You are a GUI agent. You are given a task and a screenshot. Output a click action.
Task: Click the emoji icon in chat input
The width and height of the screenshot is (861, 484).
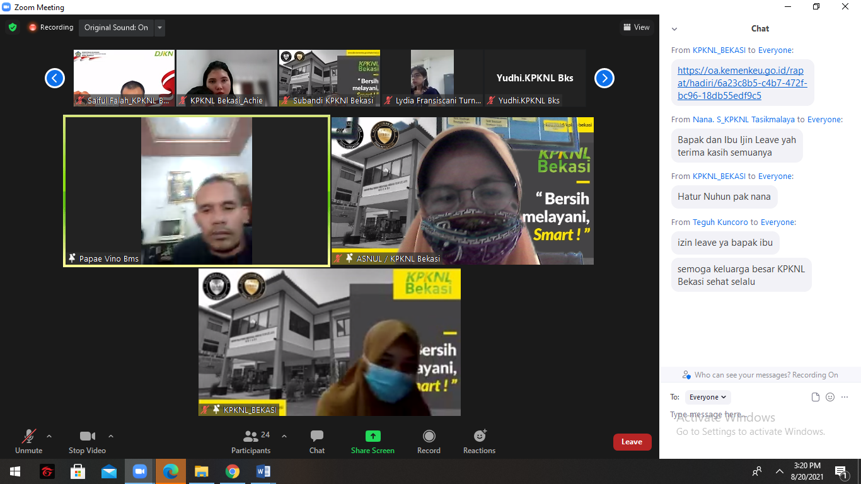(830, 397)
